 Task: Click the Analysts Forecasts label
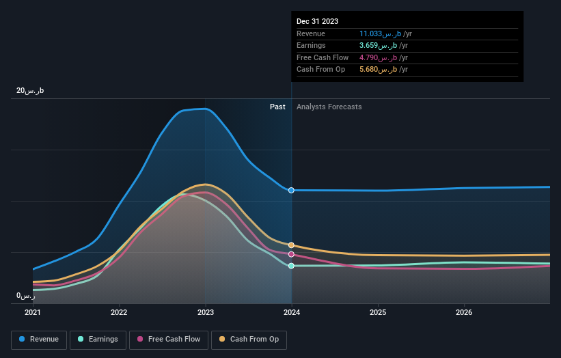(x=329, y=107)
